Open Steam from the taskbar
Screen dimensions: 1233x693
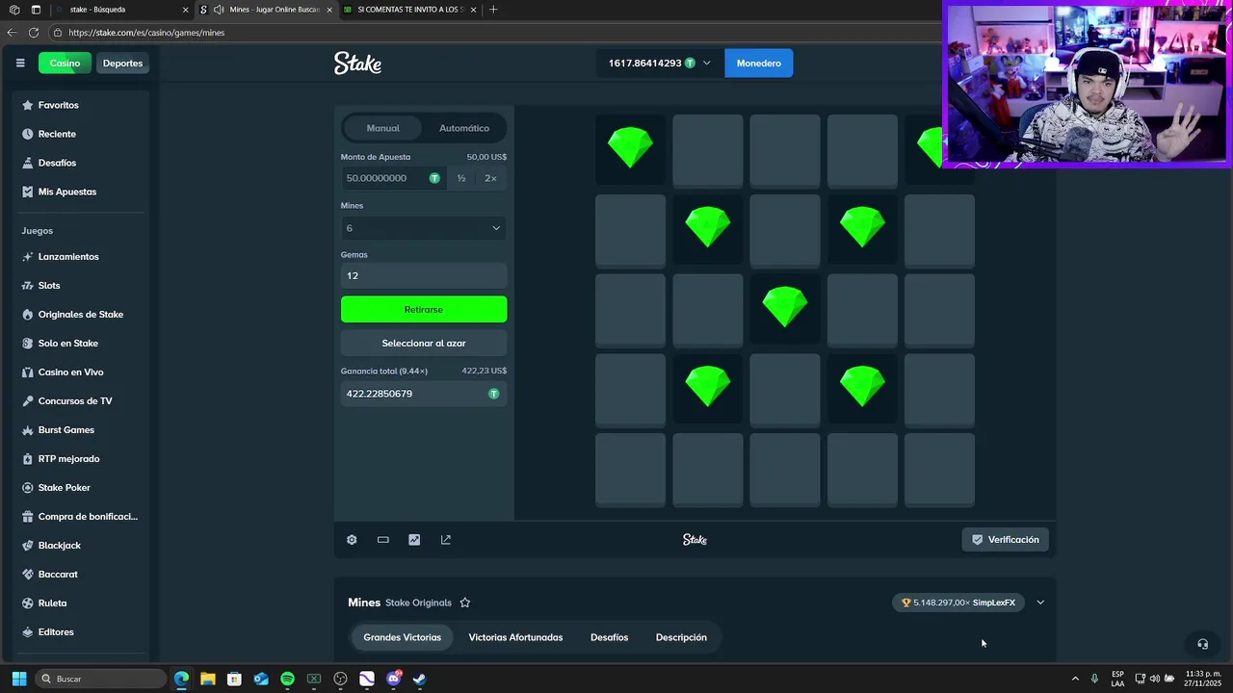click(x=419, y=679)
